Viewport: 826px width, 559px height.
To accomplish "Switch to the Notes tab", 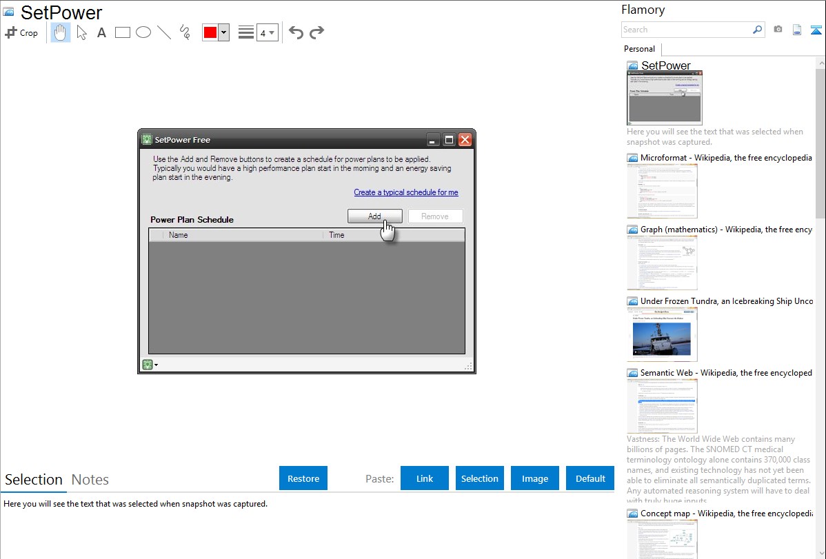I will pos(90,480).
